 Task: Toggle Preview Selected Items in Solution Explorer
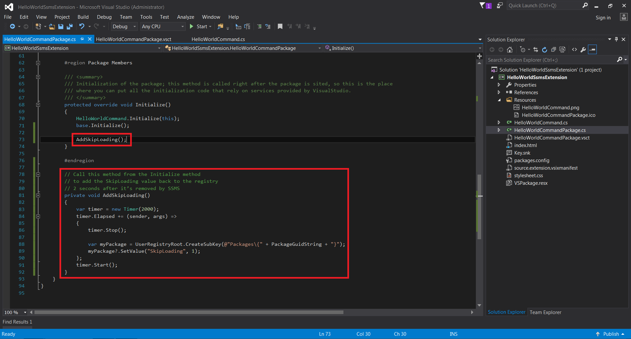[593, 50]
